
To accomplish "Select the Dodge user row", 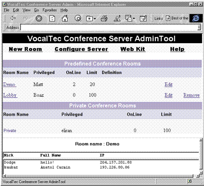I will point(68,162).
